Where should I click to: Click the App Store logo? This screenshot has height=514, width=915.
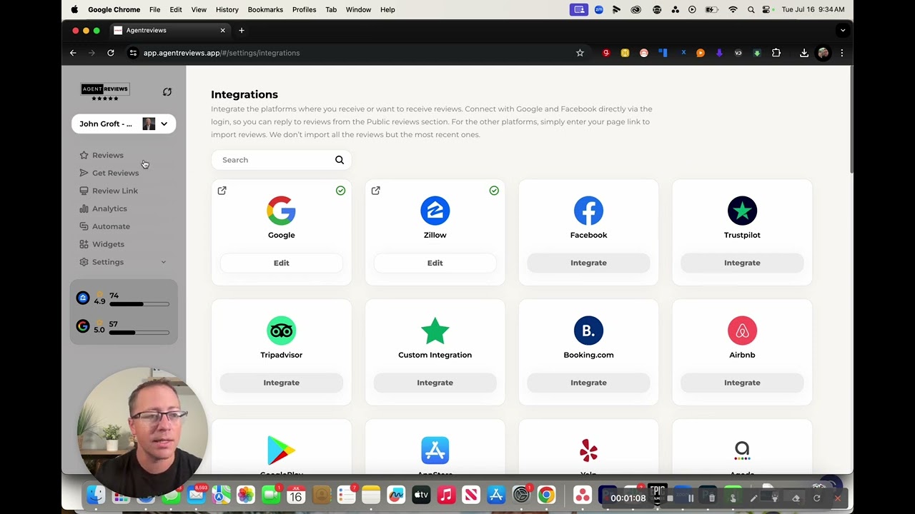(x=435, y=450)
